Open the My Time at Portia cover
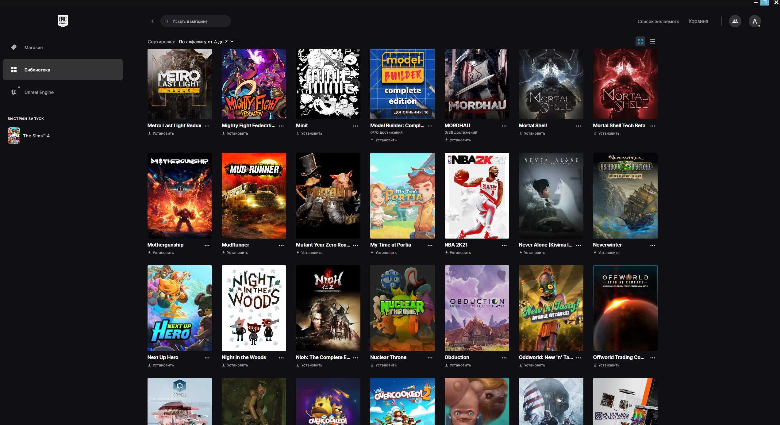 point(402,195)
